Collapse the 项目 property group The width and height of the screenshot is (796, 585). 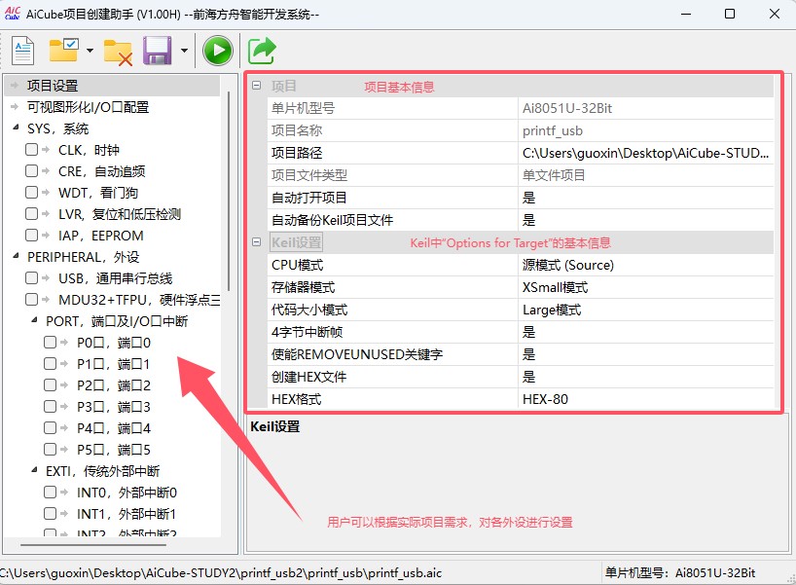click(257, 86)
